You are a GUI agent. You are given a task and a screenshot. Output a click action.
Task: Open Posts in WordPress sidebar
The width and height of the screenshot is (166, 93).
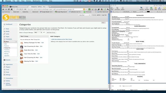coord(7,29)
